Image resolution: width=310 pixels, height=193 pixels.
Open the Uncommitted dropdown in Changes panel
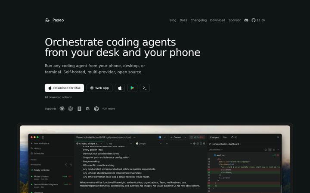tap(216, 150)
